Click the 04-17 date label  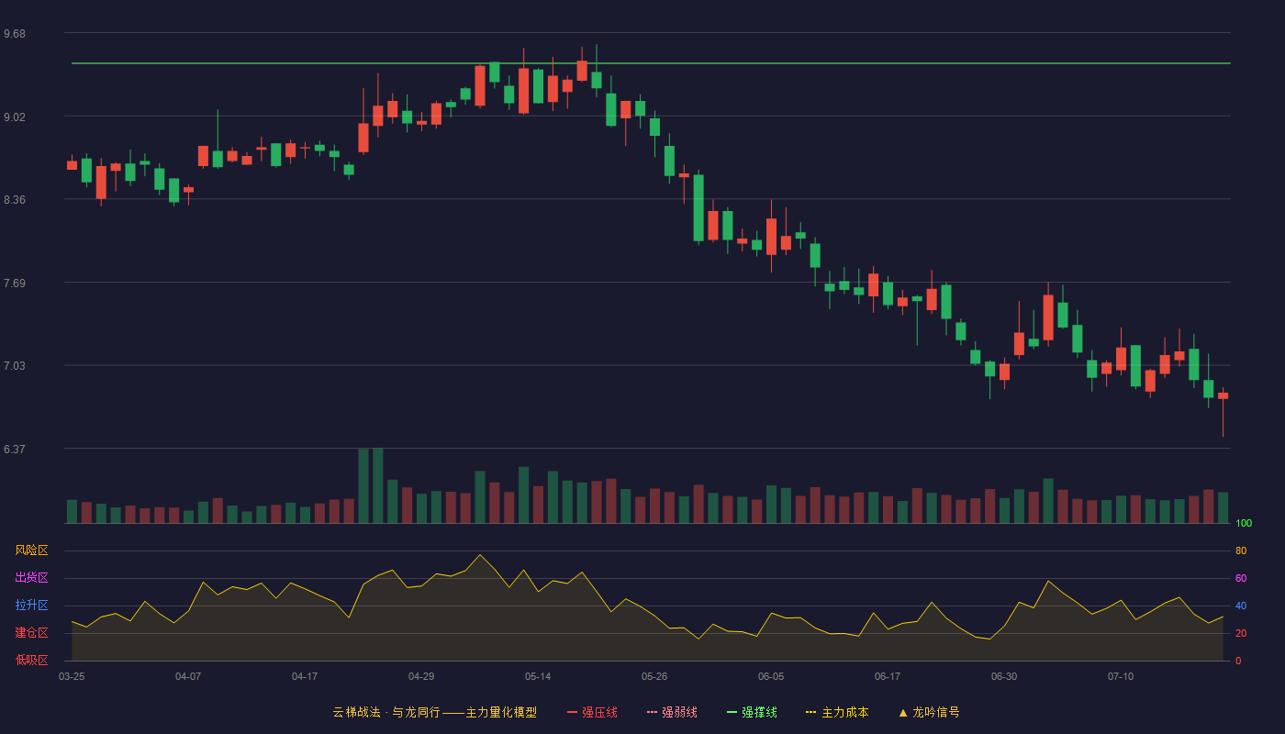[x=305, y=676]
